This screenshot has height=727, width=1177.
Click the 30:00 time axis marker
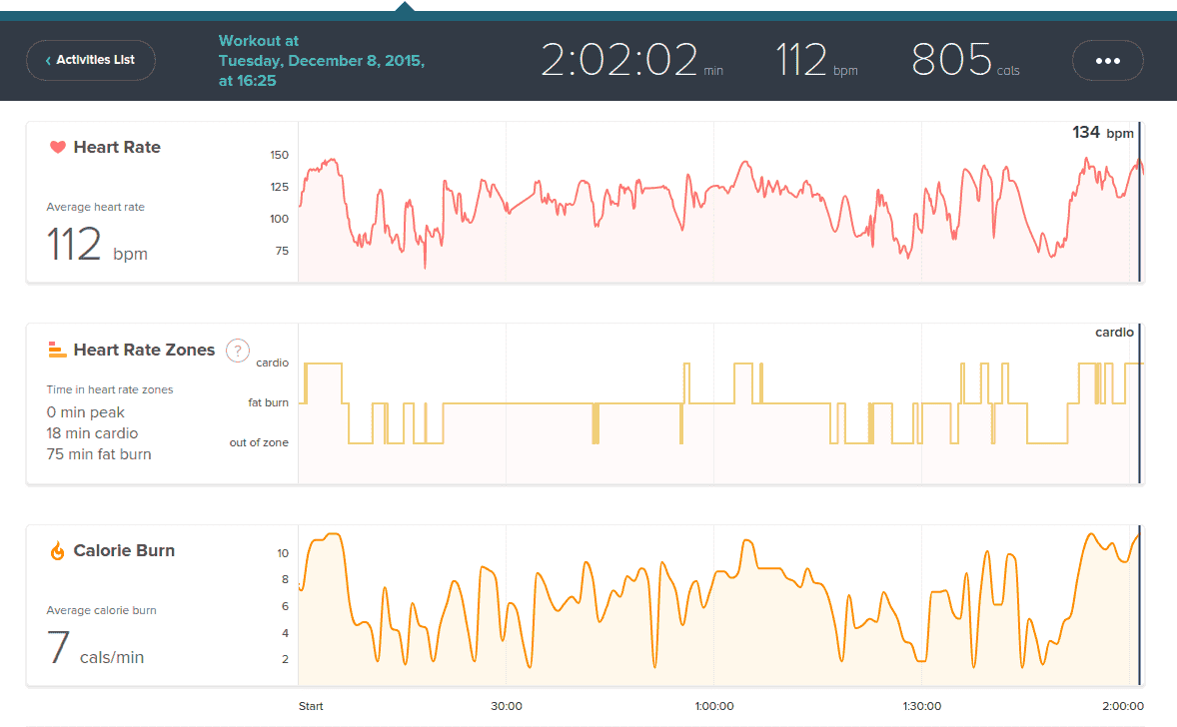pos(507,706)
